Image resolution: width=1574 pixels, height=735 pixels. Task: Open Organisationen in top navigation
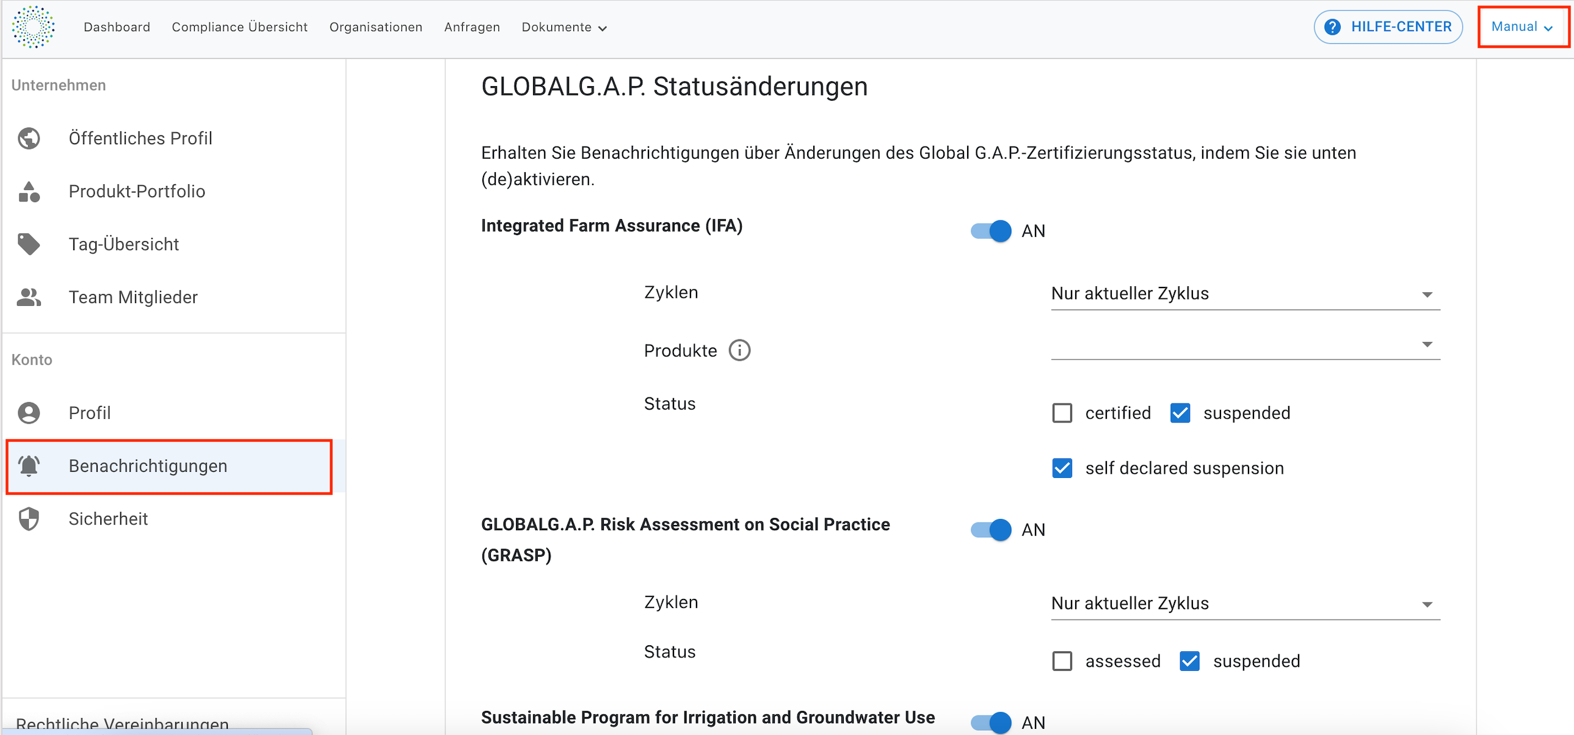375,27
